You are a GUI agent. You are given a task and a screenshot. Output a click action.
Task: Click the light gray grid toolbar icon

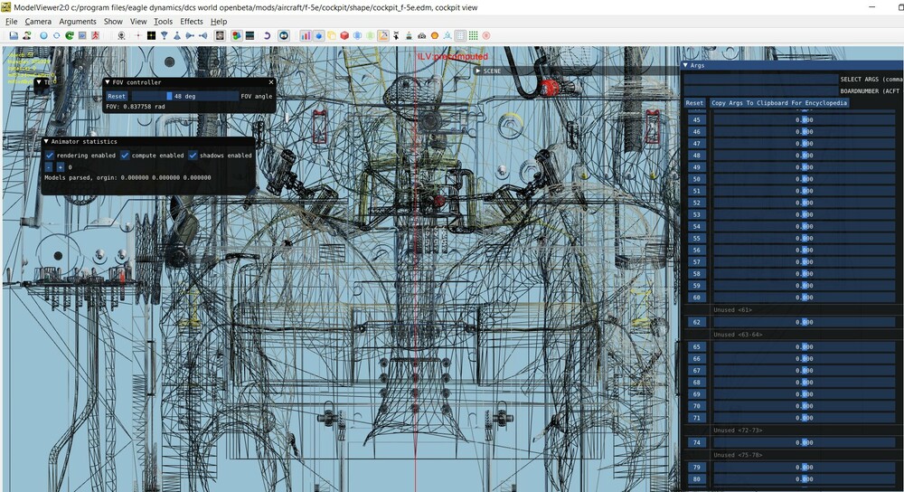460,35
